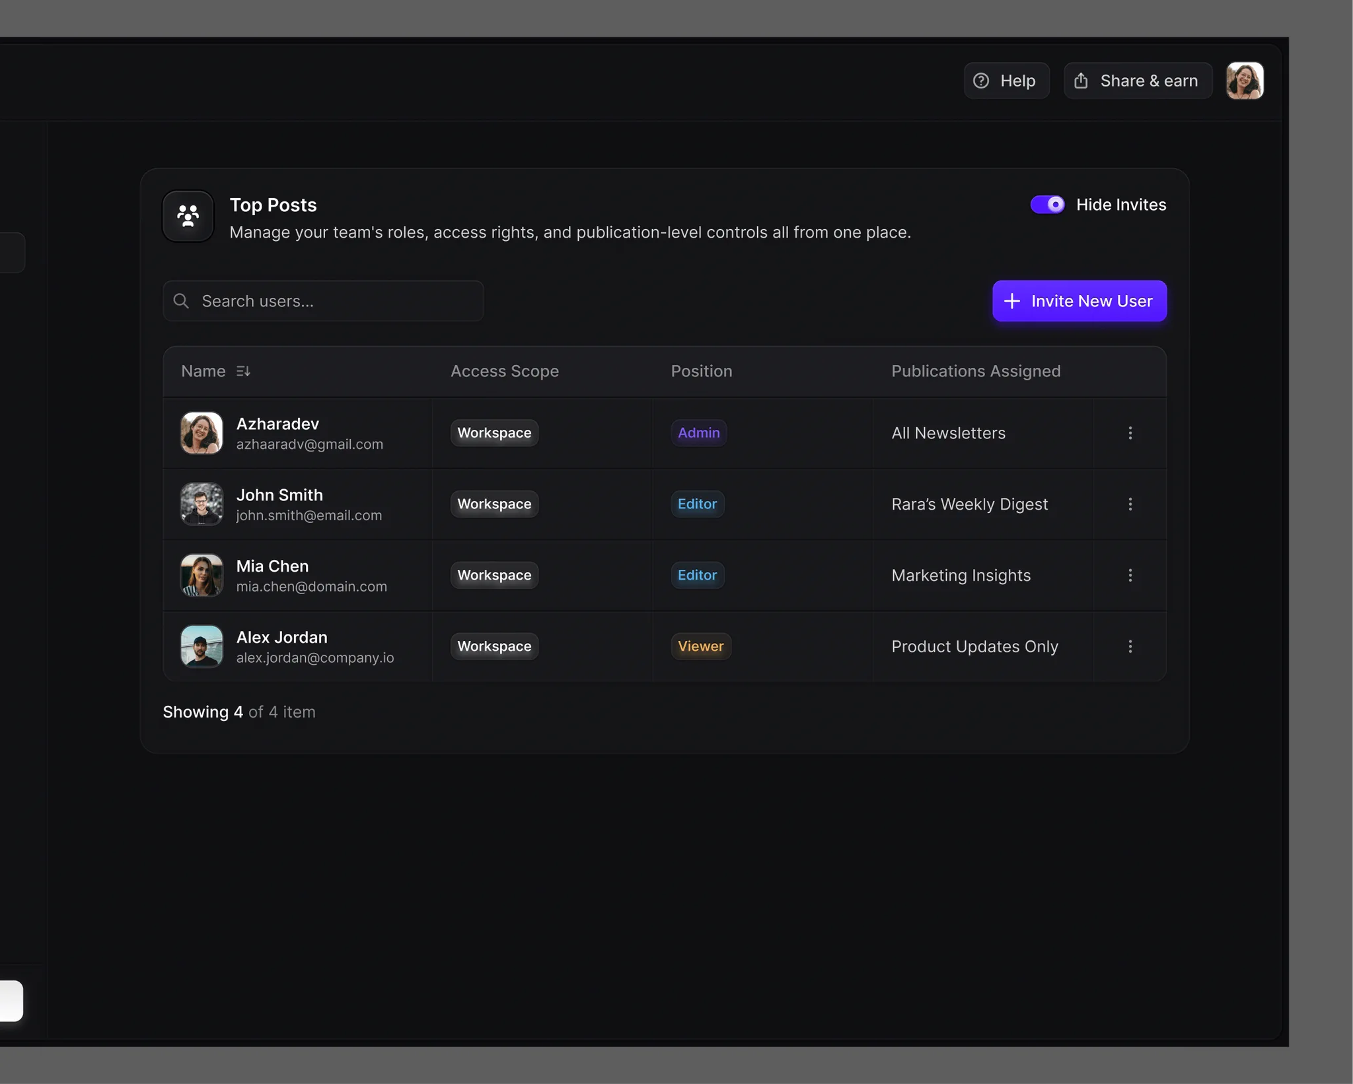This screenshot has width=1353, height=1084.
Task: Click the Viewer badge for Alex Jordan
Action: (701, 646)
